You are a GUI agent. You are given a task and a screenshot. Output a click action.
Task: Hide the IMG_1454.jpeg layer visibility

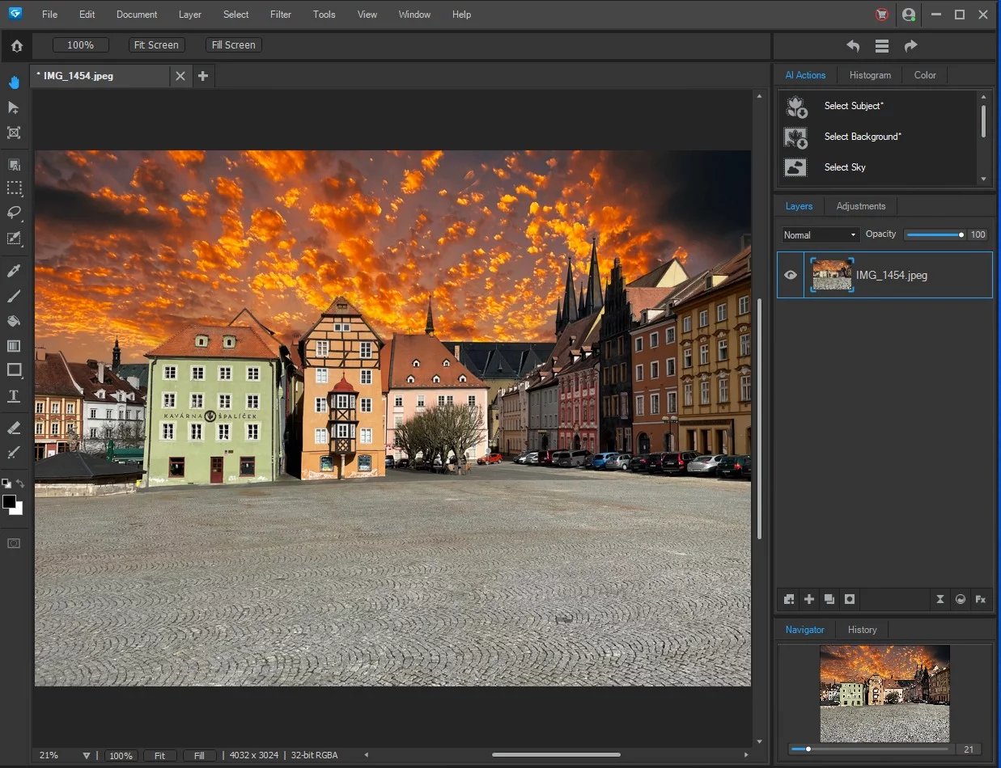point(790,275)
